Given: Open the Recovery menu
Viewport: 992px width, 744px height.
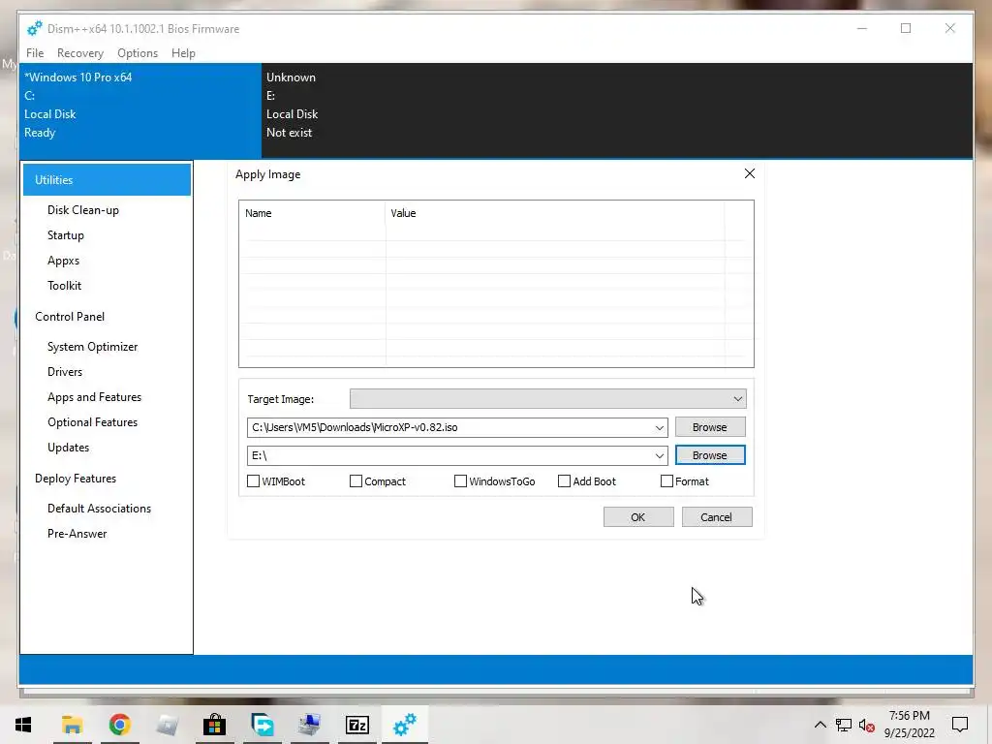Looking at the screenshot, I should tap(79, 53).
